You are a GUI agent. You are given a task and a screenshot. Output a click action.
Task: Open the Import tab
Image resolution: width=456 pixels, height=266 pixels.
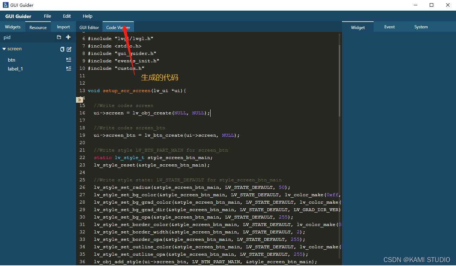(x=64, y=27)
